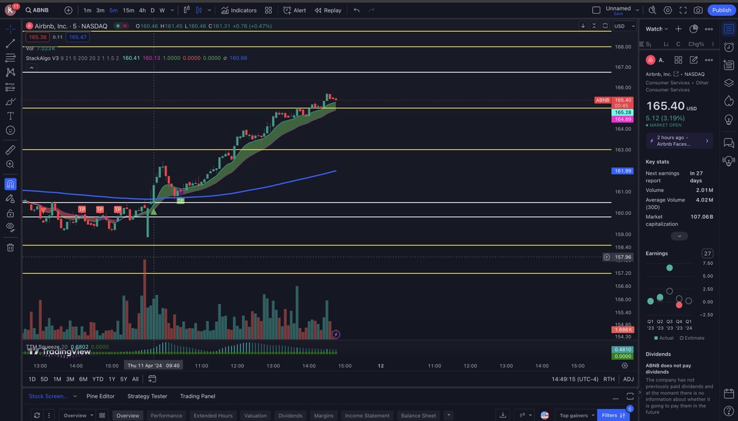Select the 1D date range
The width and height of the screenshot is (738, 421).
(33, 379)
